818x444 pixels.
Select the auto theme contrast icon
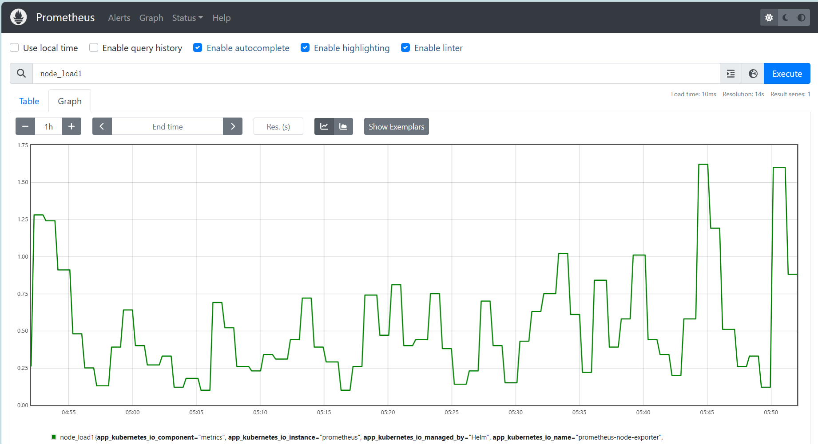(801, 18)
